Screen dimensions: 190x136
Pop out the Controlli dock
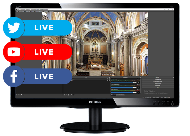point(173,77)
